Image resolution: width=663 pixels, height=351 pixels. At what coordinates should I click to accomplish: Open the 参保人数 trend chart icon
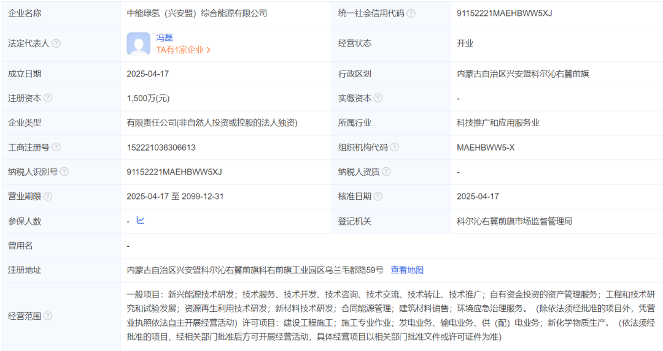[141, 221]
